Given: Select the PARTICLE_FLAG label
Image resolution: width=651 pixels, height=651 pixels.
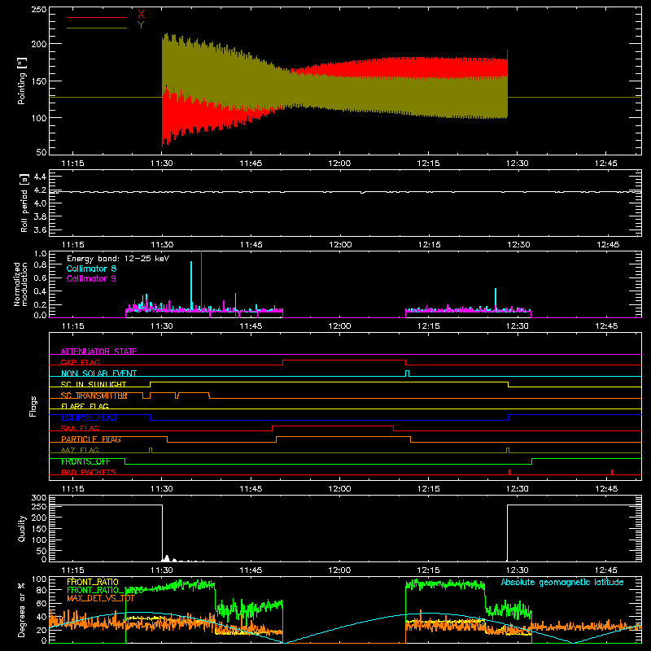Looking at the screenshot, I should click(x=91, y=439).
